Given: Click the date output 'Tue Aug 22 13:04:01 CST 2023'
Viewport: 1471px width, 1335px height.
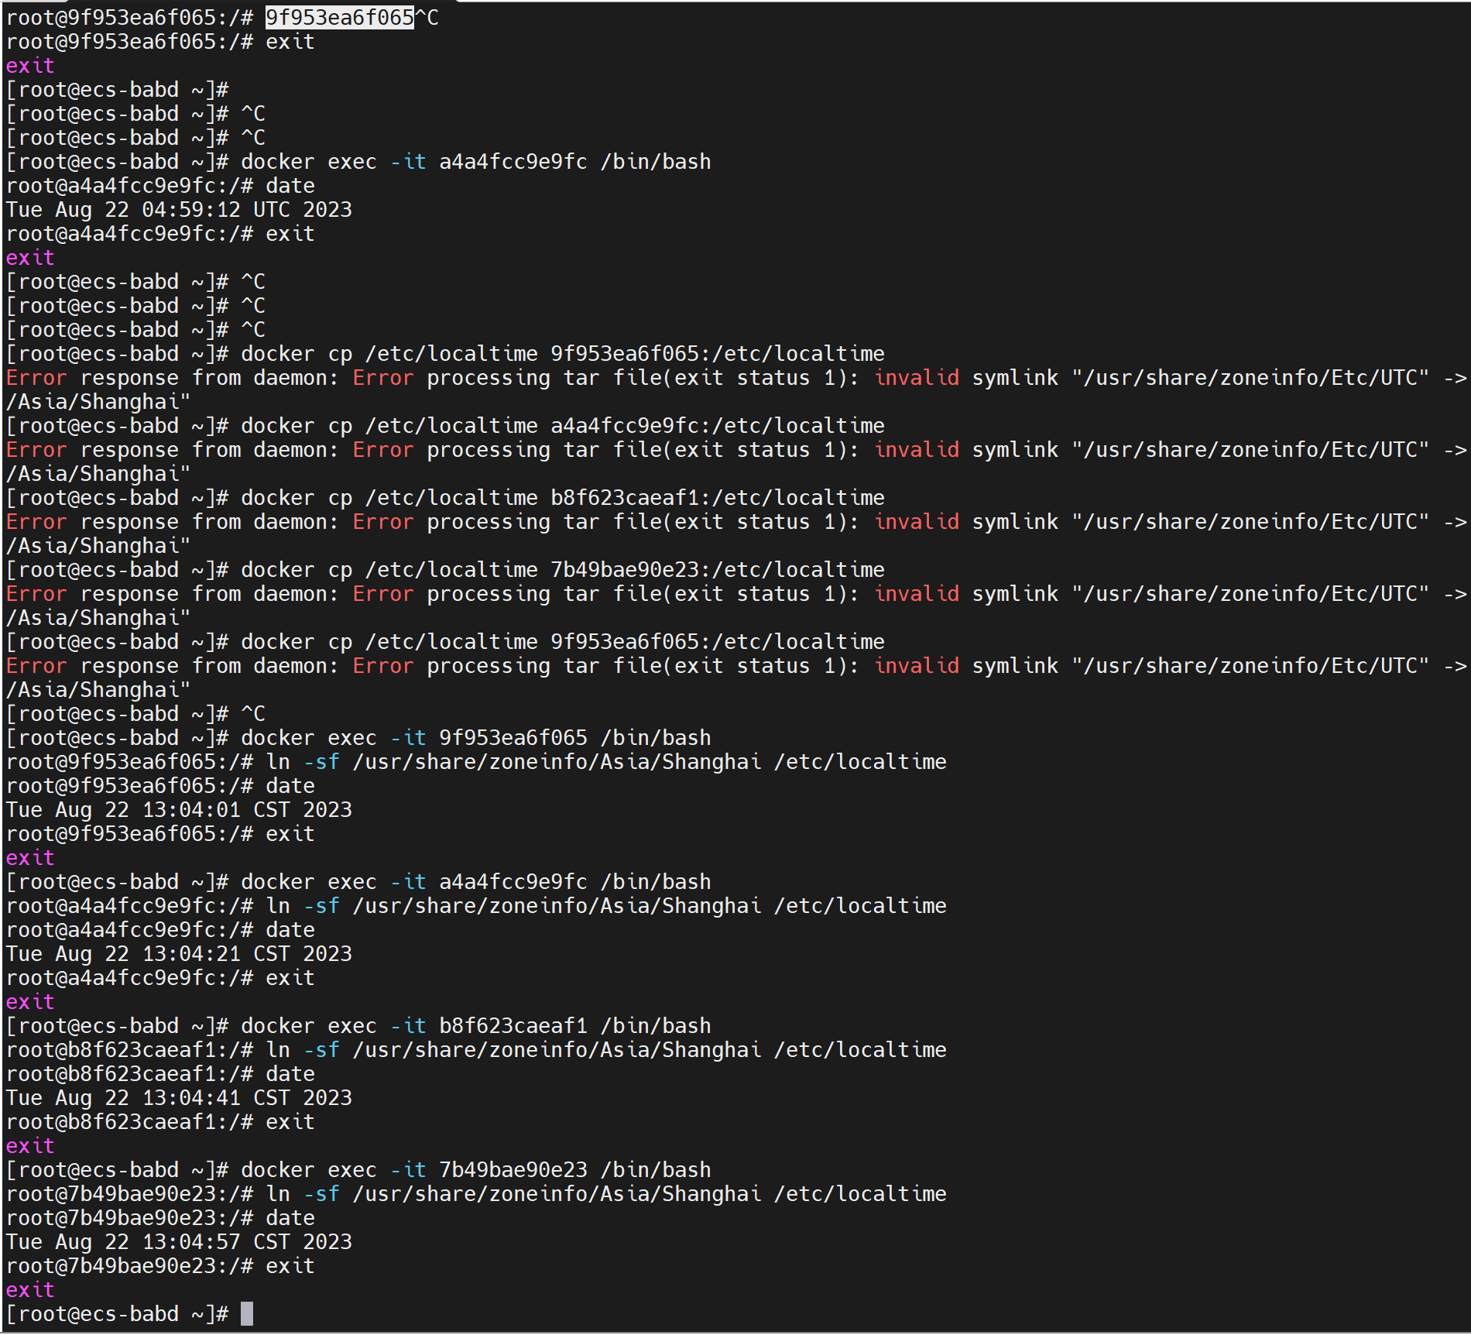Looking at the screenshot, I should pos(179,810).
